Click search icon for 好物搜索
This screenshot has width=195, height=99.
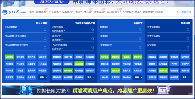(188, 47)
